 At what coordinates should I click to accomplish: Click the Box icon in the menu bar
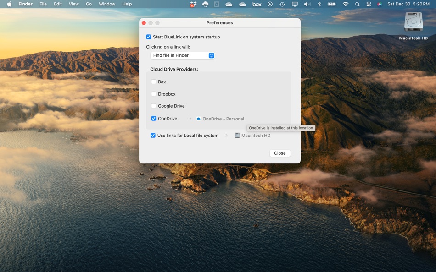[257, 4]
